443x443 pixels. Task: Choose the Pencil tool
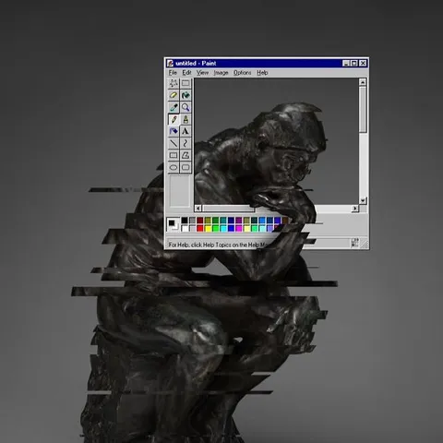coord(174,119)
